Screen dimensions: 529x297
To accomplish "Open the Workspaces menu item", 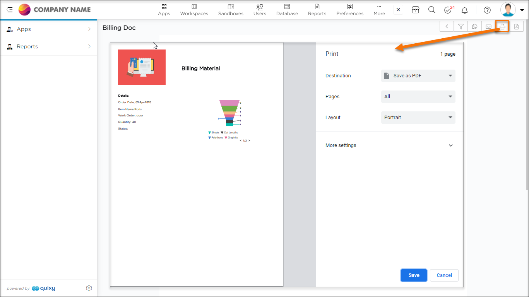I will pyautogui.click(x=194, y=10).
